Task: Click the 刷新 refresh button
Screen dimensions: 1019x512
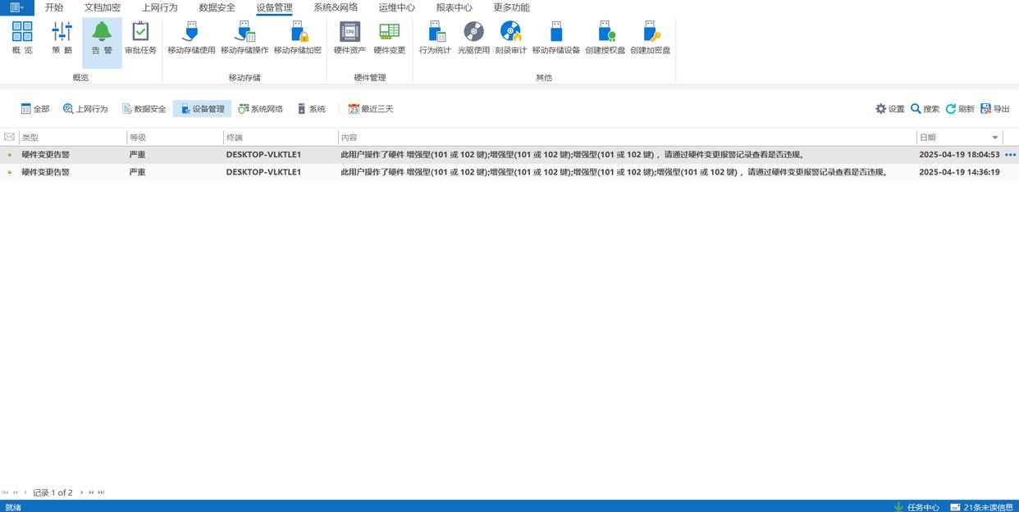Action: pos(960,109)
